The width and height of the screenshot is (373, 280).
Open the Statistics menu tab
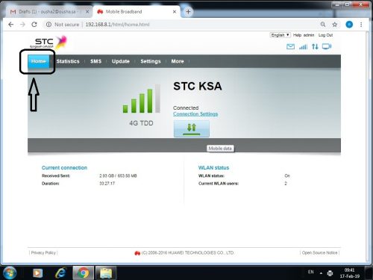tap(68, 61)
